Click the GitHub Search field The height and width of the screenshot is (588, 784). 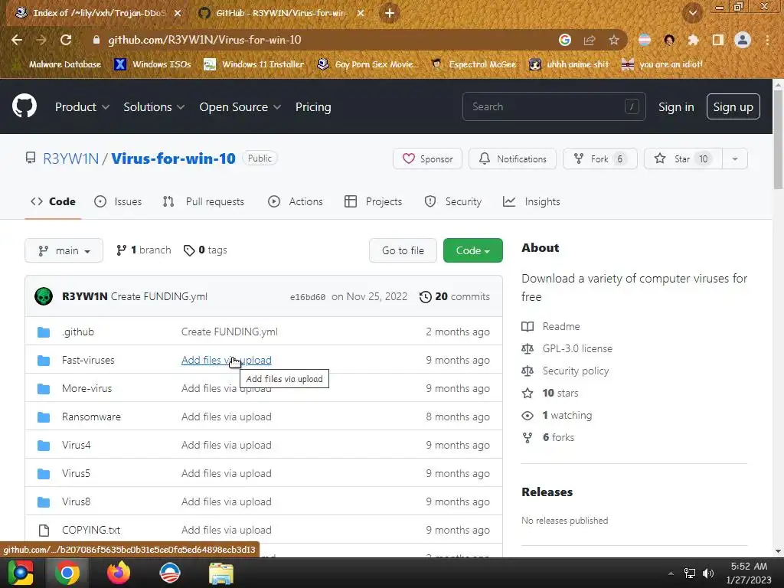tap(554, 106)
